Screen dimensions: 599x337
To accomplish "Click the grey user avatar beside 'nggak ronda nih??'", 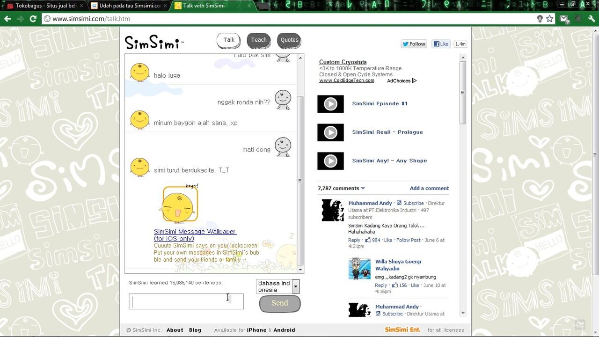I will (x=283, y=100).
